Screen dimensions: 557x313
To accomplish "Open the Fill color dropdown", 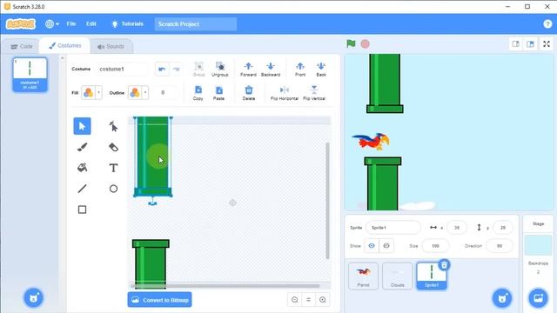I will point(98,93).
